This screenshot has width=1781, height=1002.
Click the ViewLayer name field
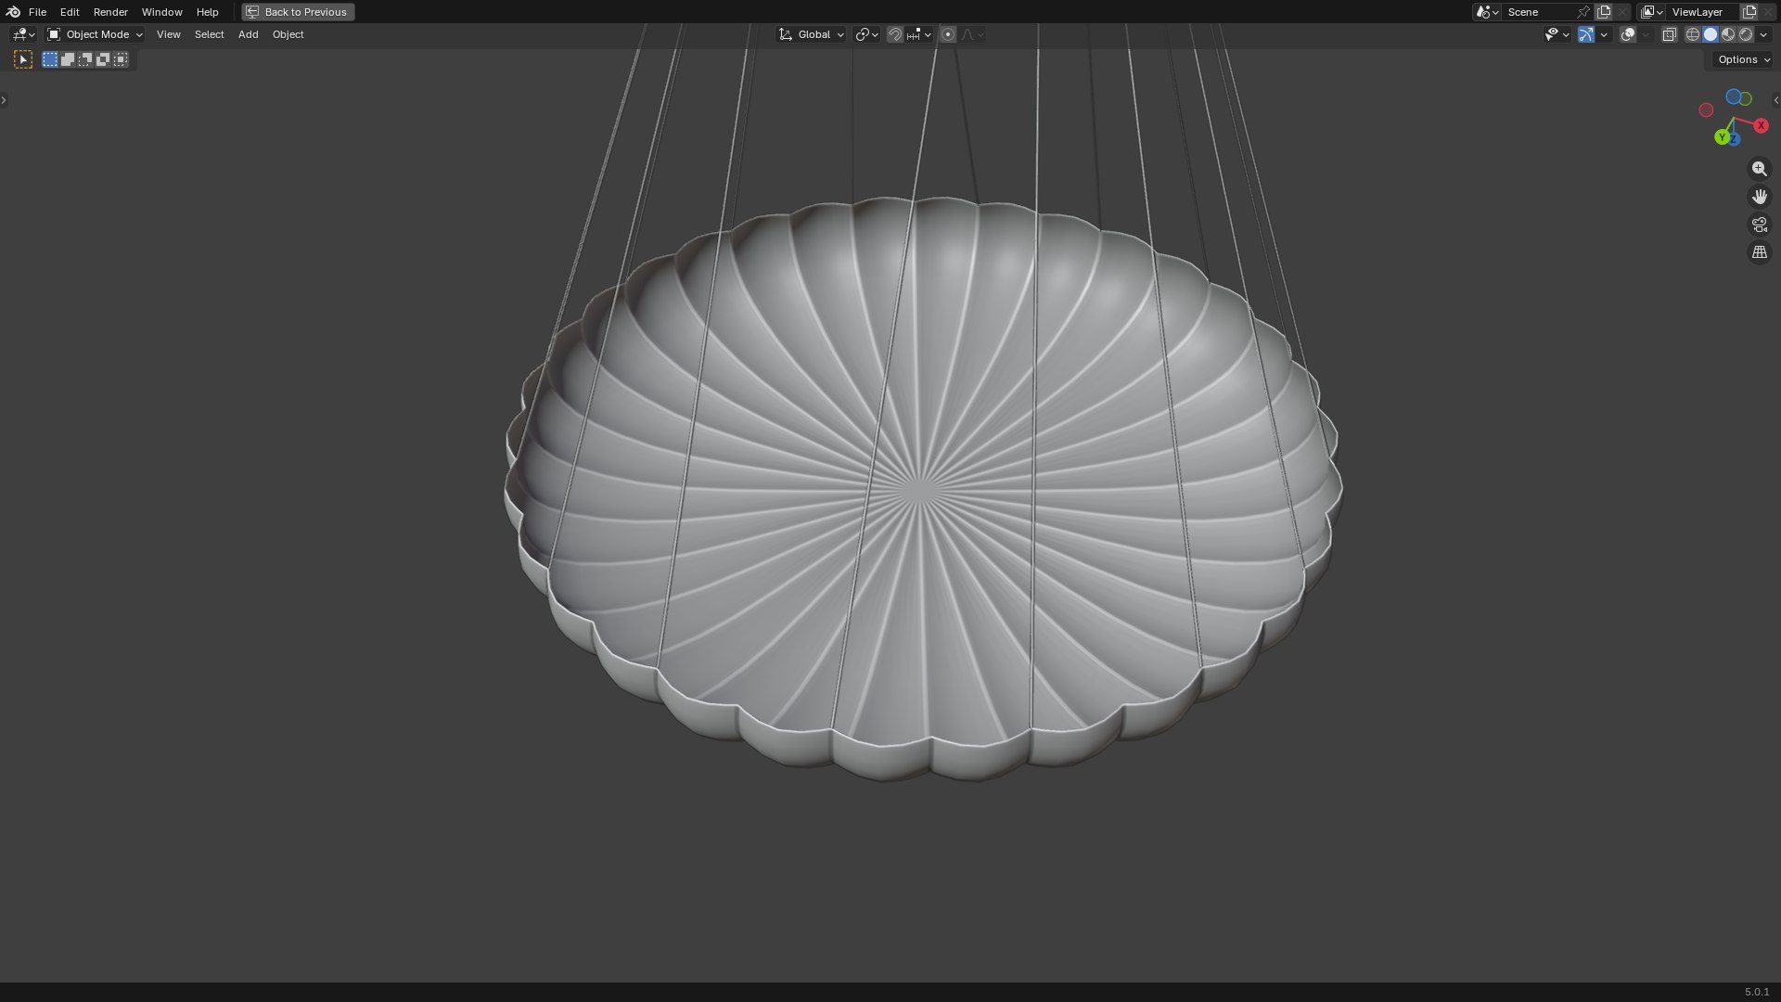(1702, 12)
